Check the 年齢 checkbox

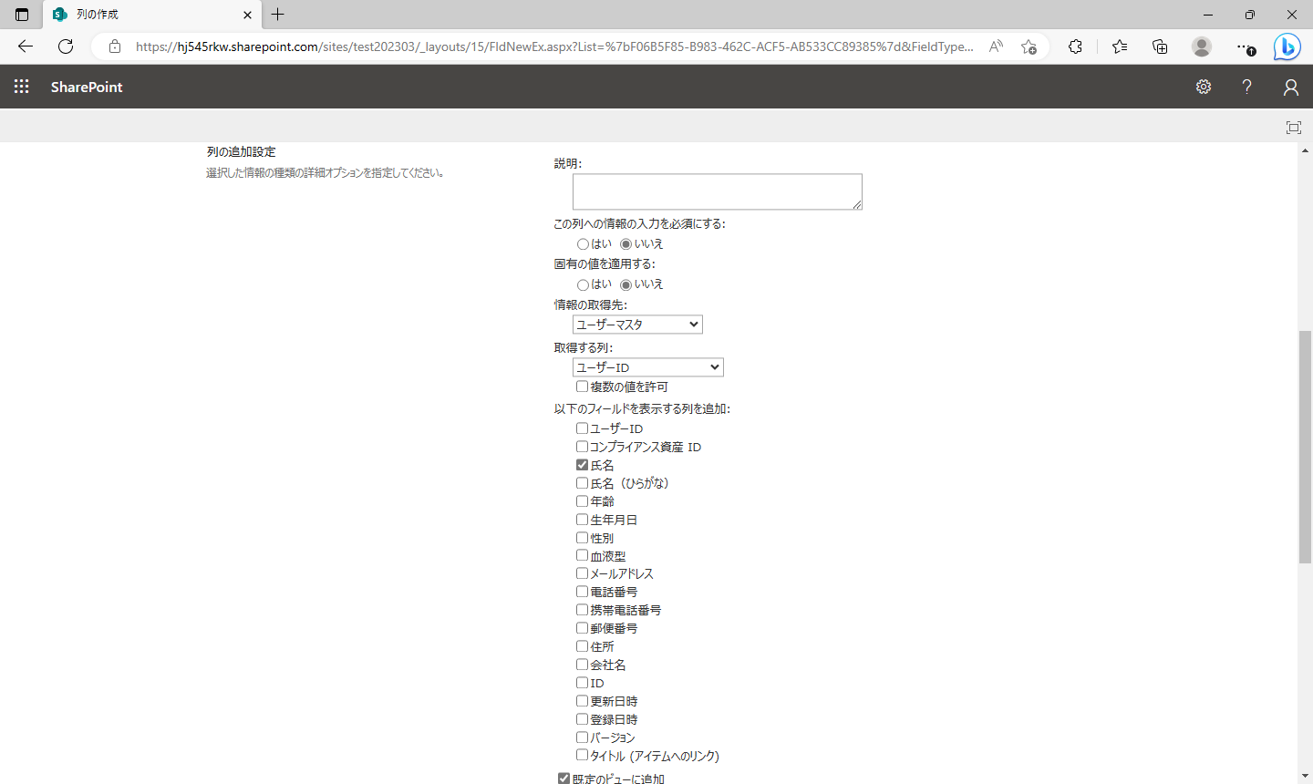[582, 501]
